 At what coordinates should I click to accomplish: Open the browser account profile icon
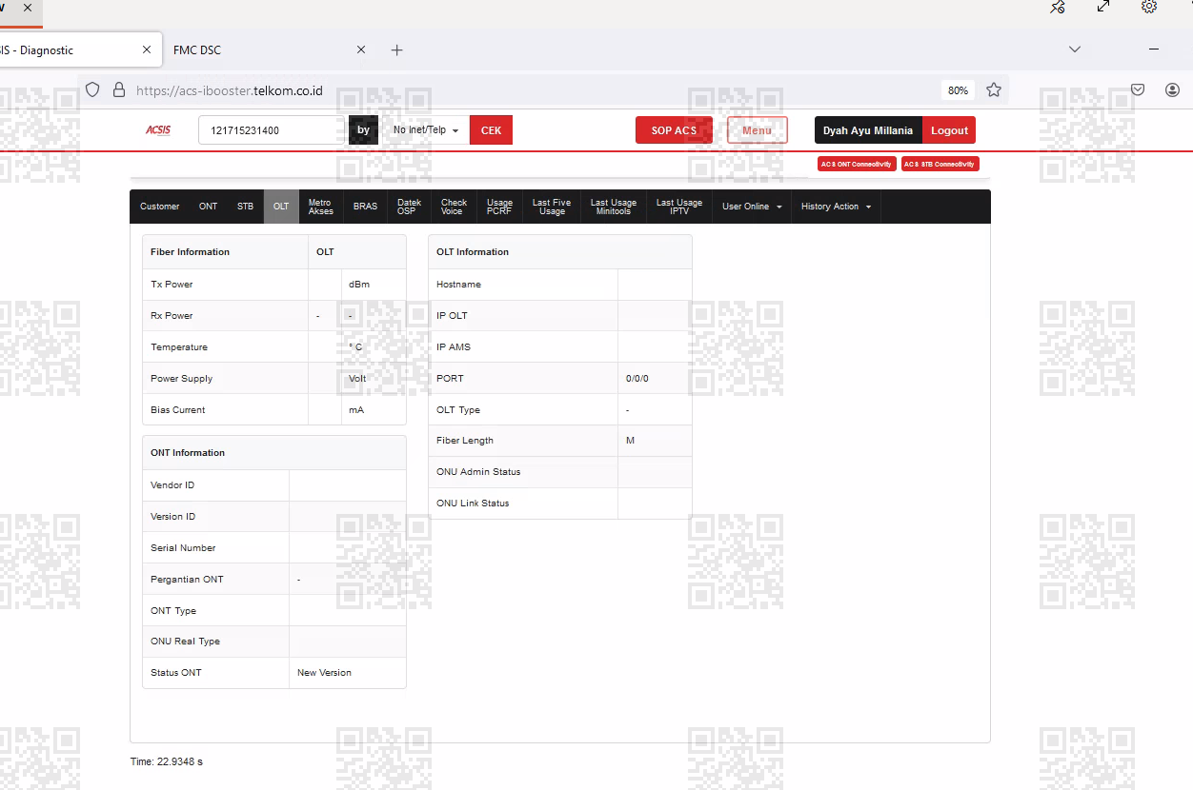pyautogui.click(x=1172, y=89)
